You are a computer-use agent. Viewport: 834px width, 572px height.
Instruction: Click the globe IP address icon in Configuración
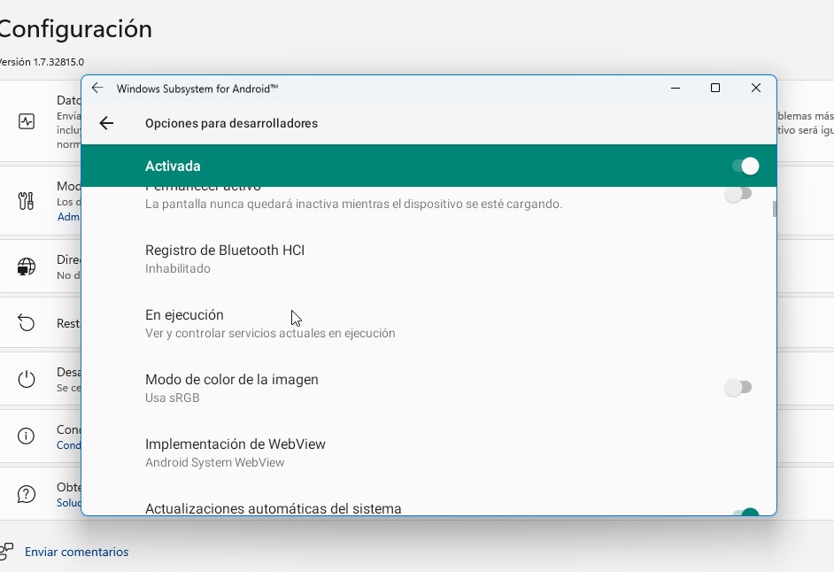26,267
